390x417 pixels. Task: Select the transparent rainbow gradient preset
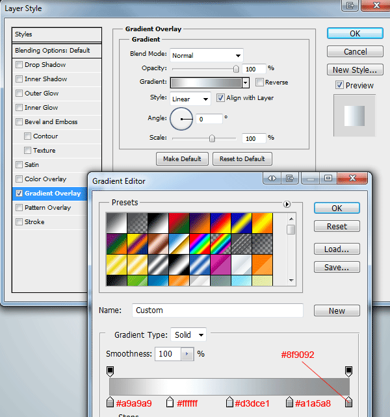220,244
